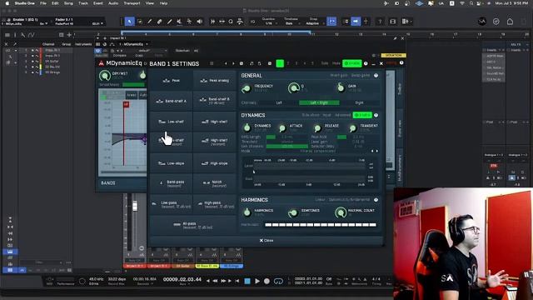
Task: Click the Stop button in transport
Action: tap(247, 281)
